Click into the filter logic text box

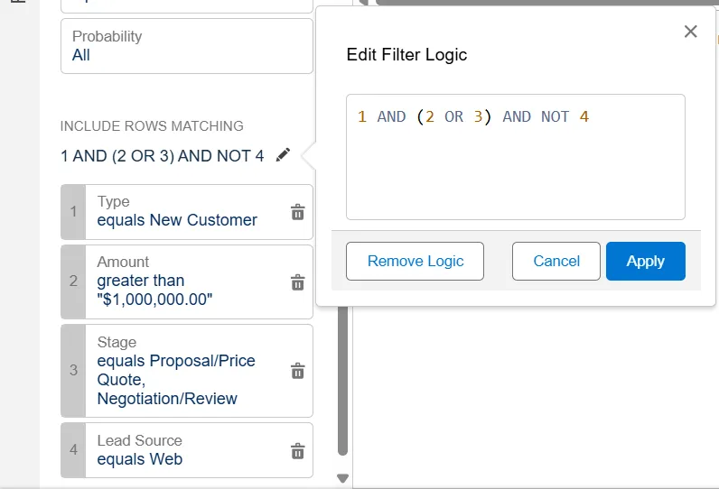pos(516,157)
